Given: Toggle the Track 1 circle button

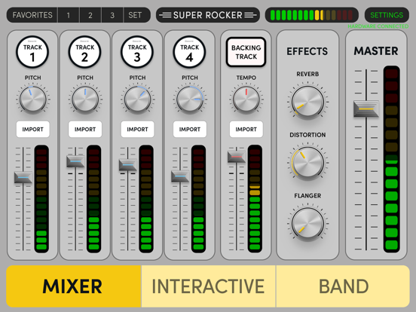Looking at the screenshot, I should [32, 52].
